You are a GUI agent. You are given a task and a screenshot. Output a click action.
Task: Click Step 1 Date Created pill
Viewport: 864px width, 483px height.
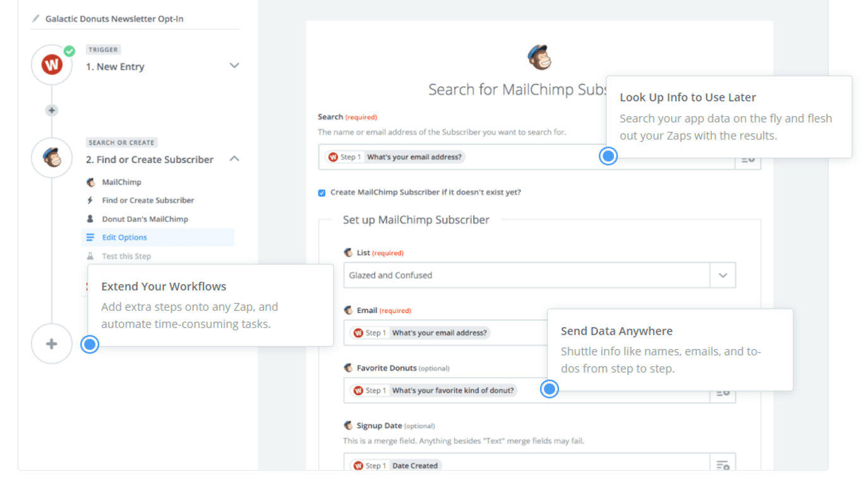click(396, 465)
